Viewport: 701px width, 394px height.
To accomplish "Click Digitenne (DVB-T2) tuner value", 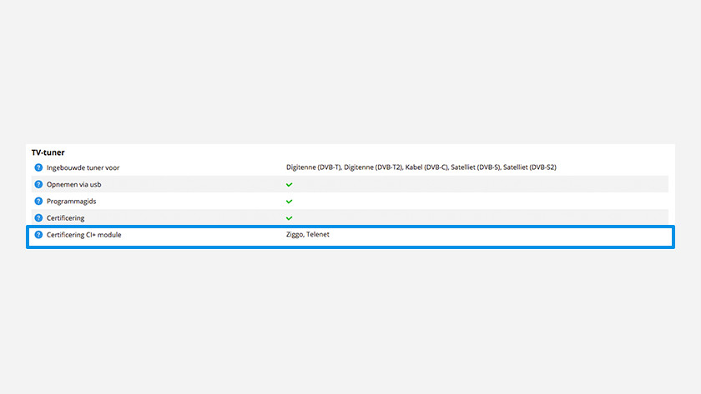I will (373, 167).
